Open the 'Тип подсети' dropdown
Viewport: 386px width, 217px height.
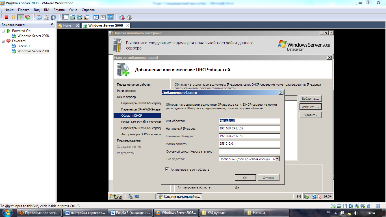(277, 159)
